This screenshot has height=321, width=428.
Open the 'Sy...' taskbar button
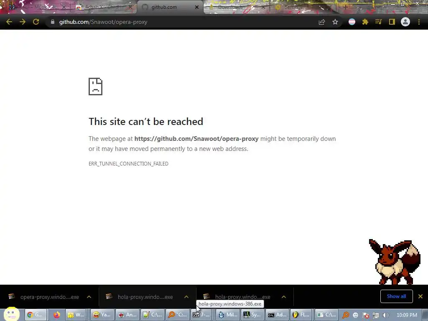[x=252, y=315]
